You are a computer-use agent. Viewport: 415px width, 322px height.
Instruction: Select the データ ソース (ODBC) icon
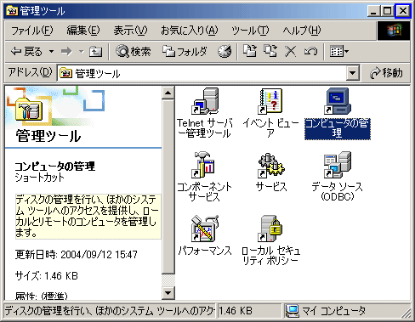338,165
